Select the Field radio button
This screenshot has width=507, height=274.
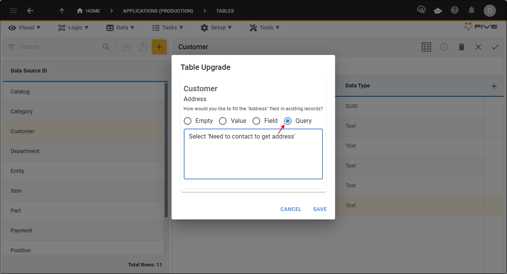[256, 121]
